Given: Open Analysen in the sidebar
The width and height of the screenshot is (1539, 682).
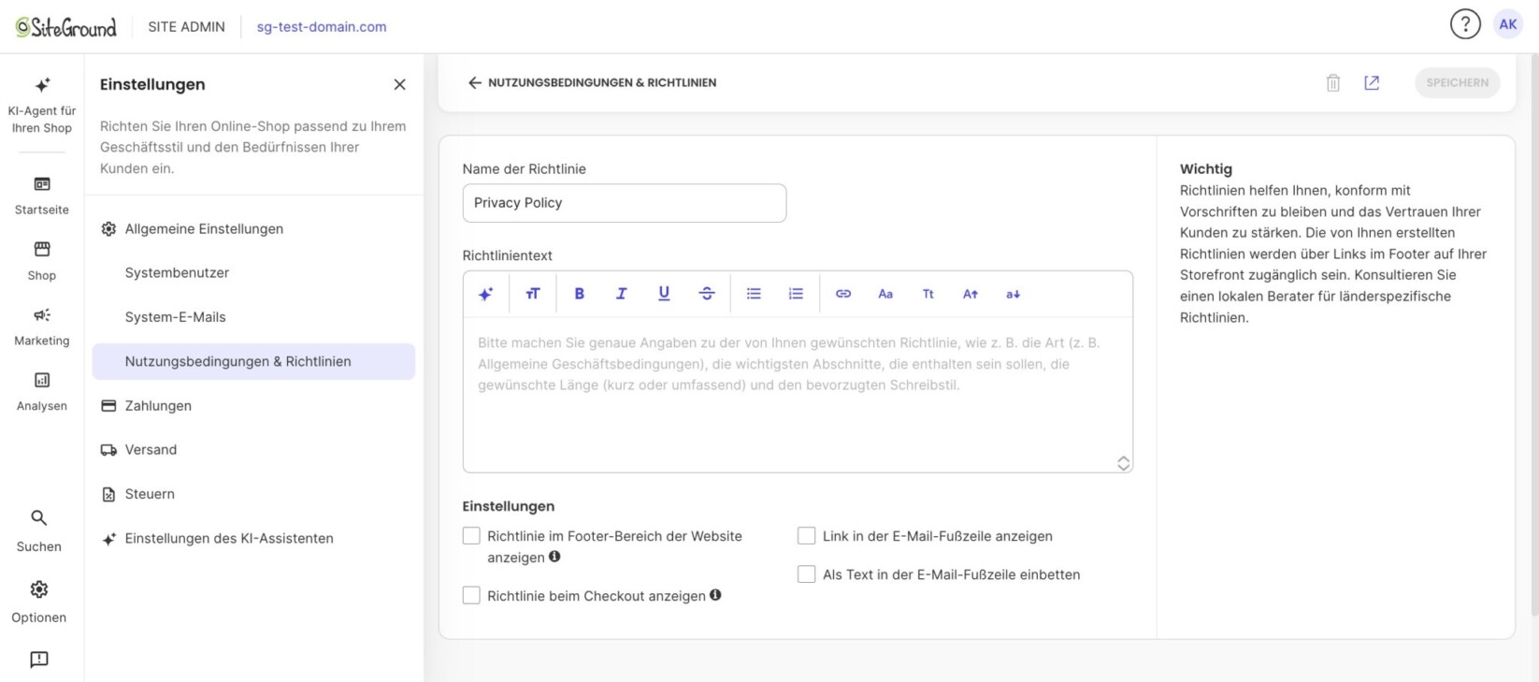Looking at the screenshot, I should pos(42,392).
